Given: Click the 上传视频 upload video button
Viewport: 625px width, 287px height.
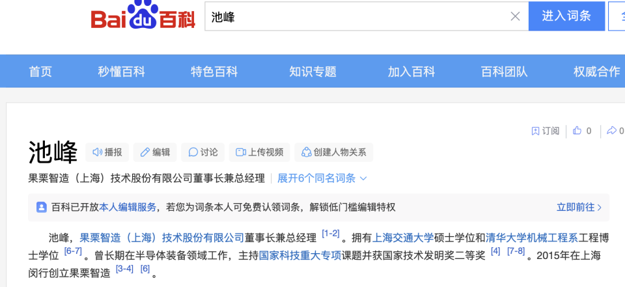Looking at the screenshot, I should [x=260, y=152].
